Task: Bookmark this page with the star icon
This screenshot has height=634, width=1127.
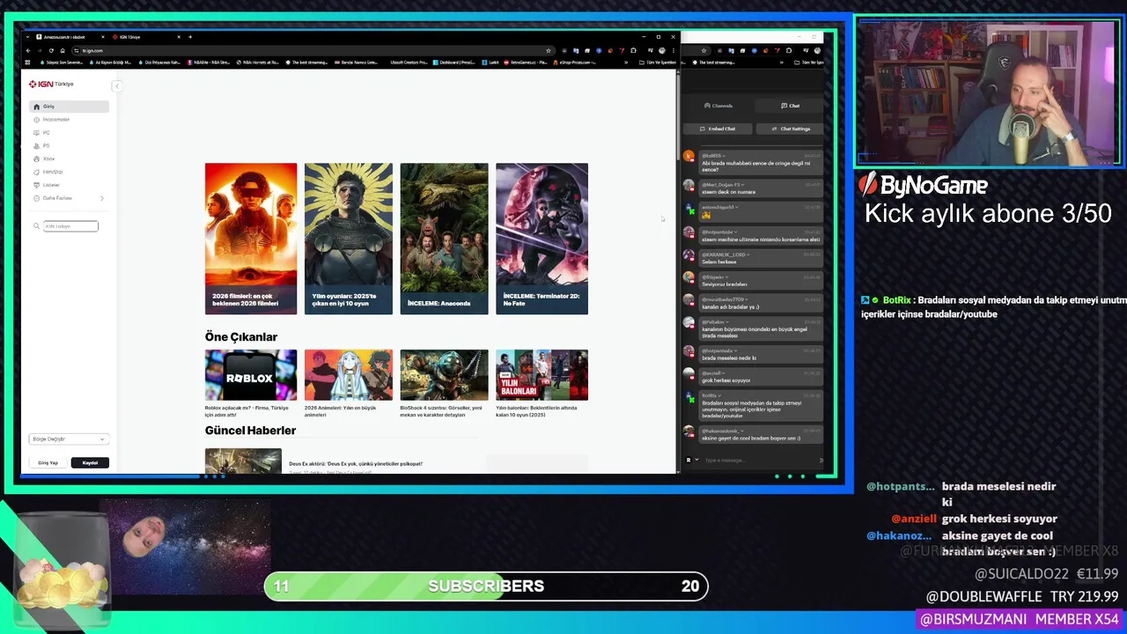Action: click(x=549, y=50)
